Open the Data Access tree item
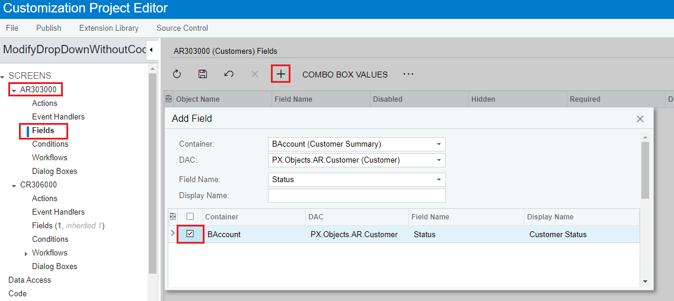This screenshot has height=301, width=674. (x=30, y=280)
